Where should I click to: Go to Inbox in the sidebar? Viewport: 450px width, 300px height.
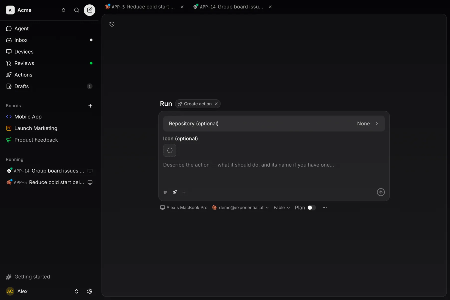pyautogui.click(x=49, y=40)
